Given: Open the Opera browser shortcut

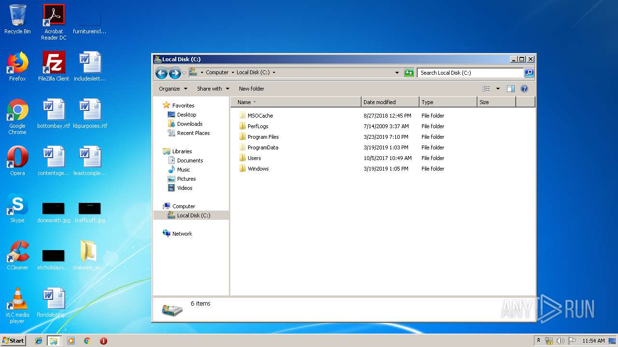Looking at the screenshot, I should [17, 161].
